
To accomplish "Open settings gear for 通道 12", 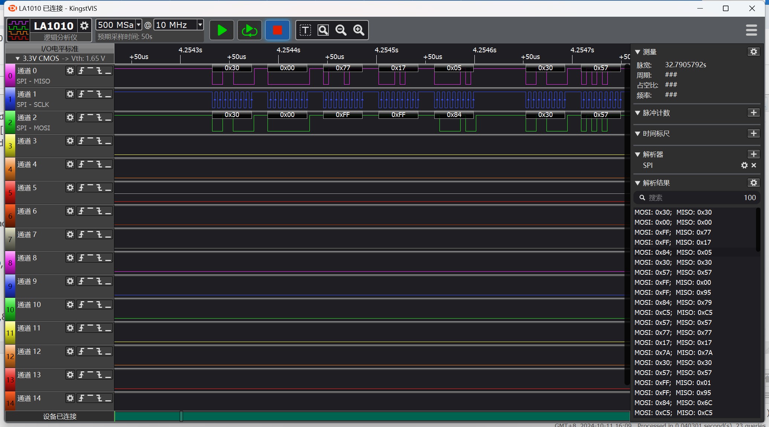I will click(70, 351).
